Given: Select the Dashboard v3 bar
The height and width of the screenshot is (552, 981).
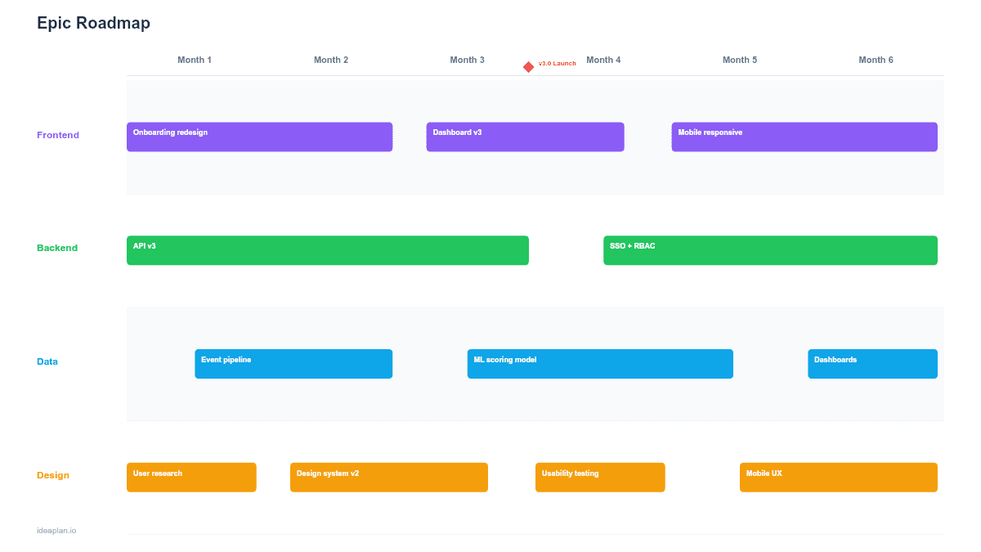Looking at the screenshot, I should coord(524,137).
